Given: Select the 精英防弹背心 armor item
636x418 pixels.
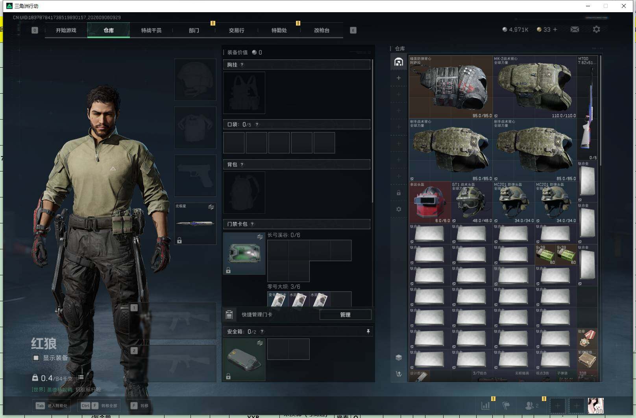Looking at the screenshot, I should 451,87.
